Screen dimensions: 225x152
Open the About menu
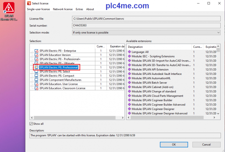point(90,9)
